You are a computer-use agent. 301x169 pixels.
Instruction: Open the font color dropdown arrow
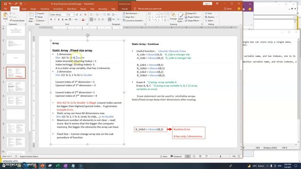point(86,20)
